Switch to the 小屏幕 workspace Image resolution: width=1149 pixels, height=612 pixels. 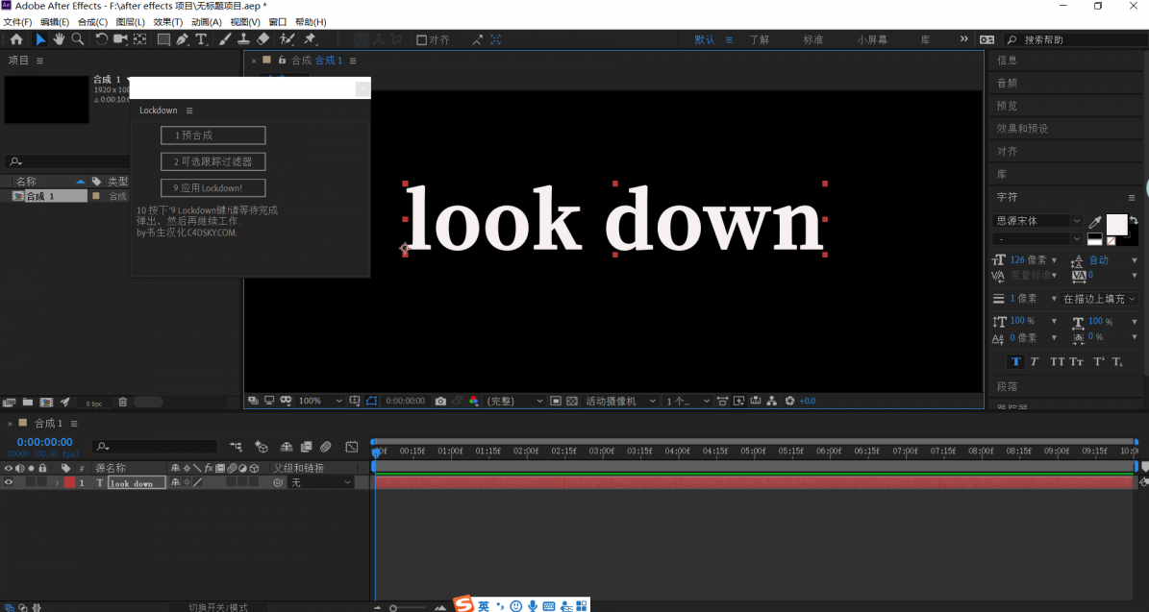pyautogui.click(x=873, y=39)
